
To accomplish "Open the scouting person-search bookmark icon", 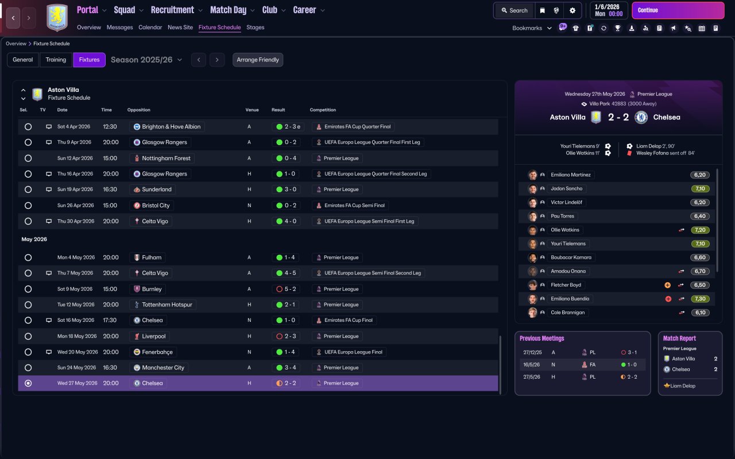I will coord(645,28).
